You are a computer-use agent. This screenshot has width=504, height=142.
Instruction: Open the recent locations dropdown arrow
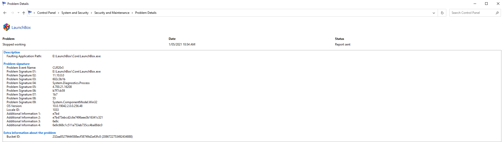tap(18, 13)
